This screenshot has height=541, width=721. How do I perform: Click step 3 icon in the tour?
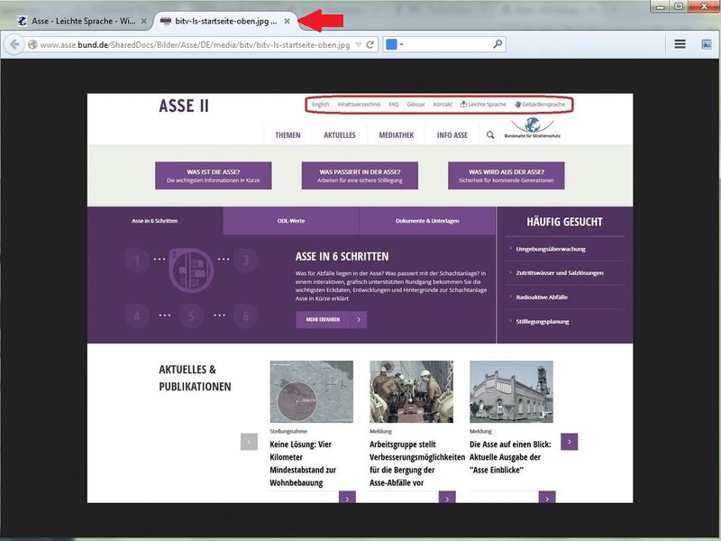pos(245,261)
